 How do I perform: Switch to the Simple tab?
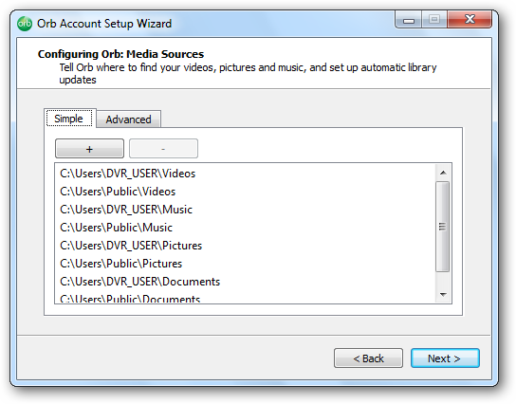69,119
